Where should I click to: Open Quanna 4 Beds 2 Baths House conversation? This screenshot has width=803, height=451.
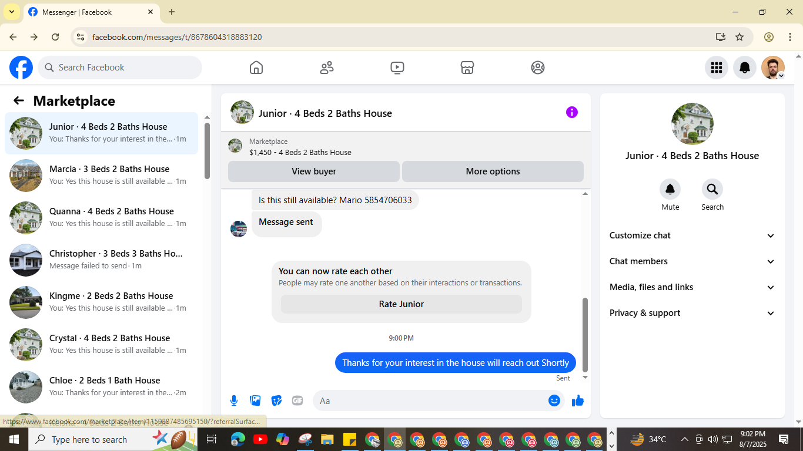click(102, 218)
